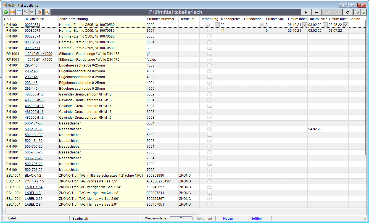
Task: Open Bemerkung memo icon for A0A3B827349C row
Action: click(210, 181)
